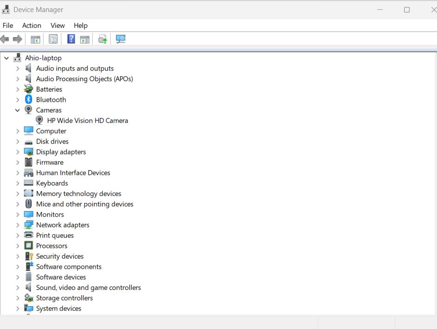Screen dimensions: 437x329
Task: Expand the Firmware chevron
Action: 18,162
